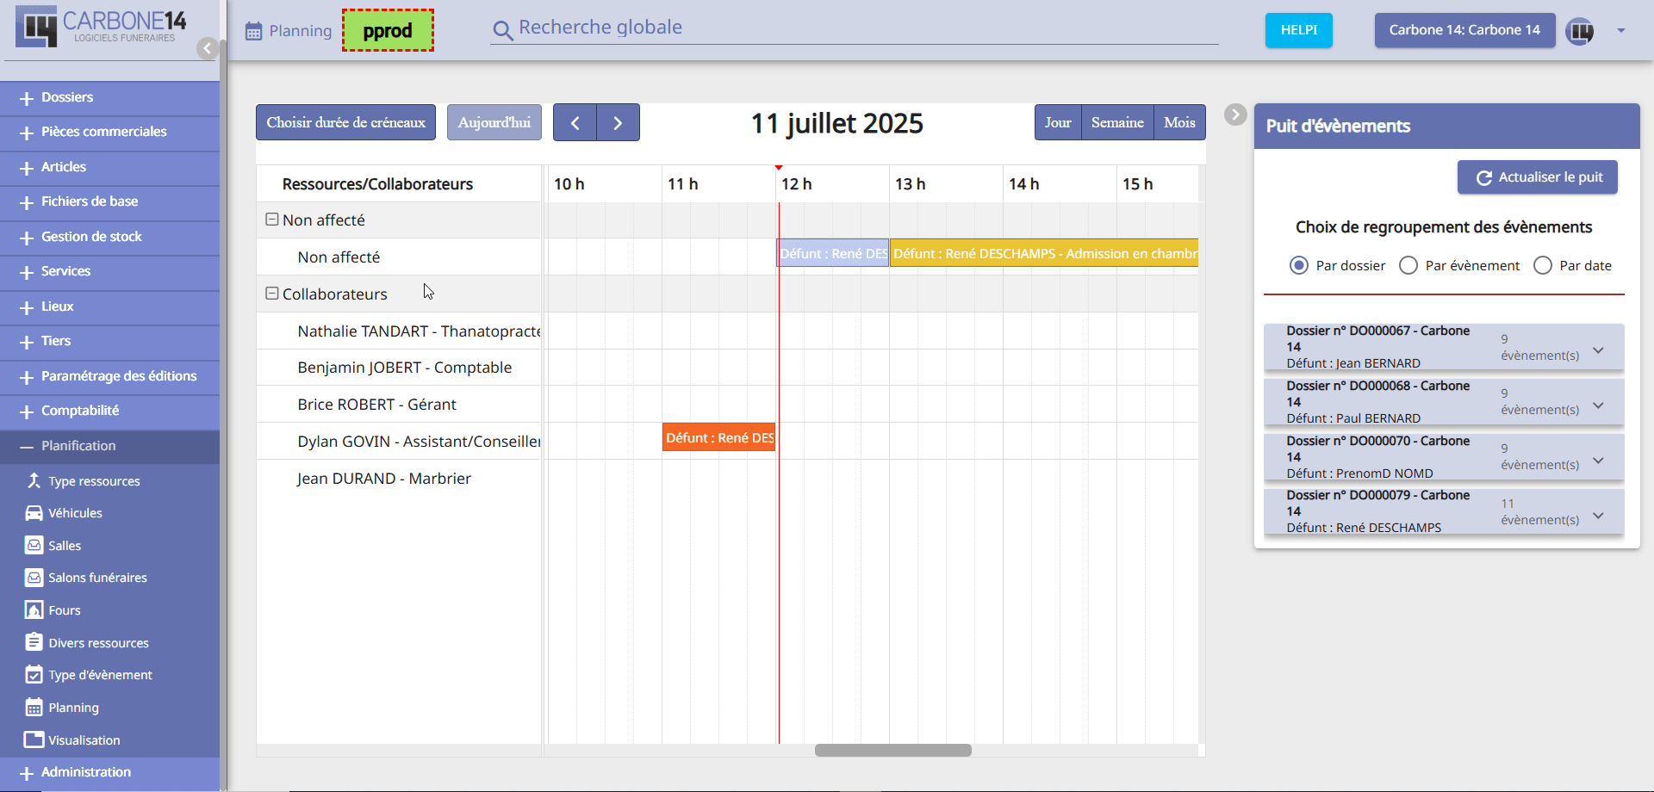The width and height of the screenshot is (1654, 792).
Task: Open "Choisir durée de créneaux"
Action: 345,122
